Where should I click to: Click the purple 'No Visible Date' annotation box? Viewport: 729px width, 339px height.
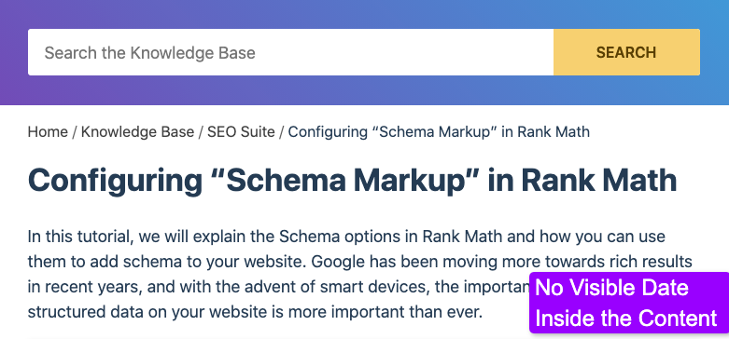point(629,303)
